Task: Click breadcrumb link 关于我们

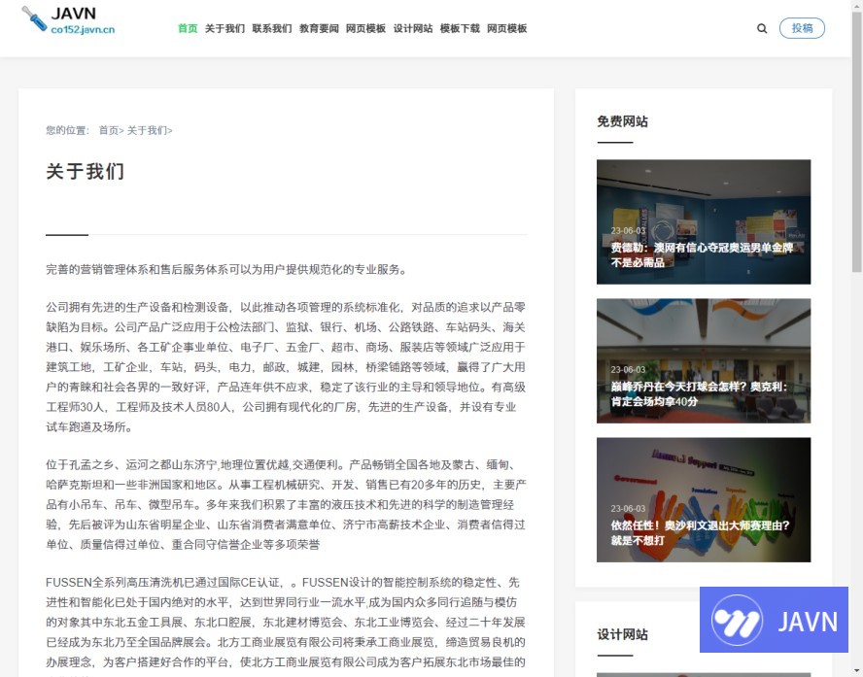Action: (147, 130)
